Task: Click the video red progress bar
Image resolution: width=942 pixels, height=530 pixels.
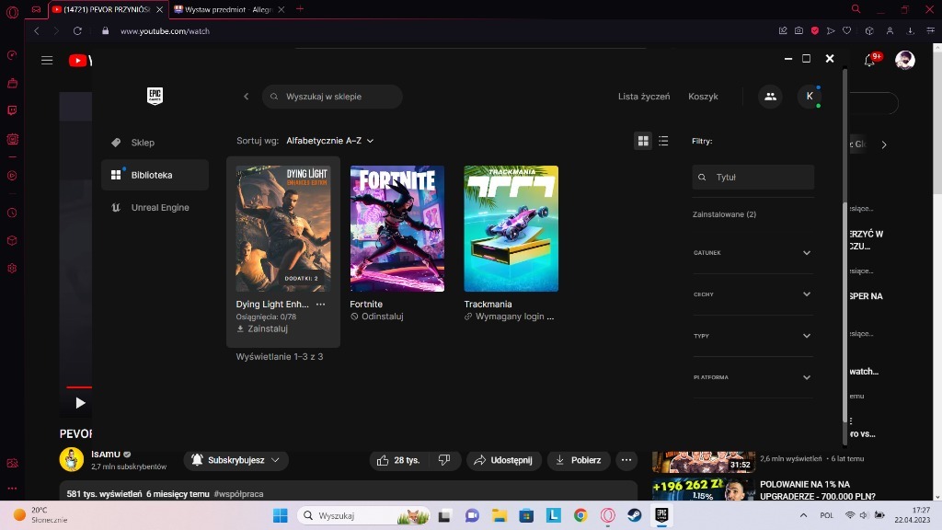Action: pyautogui.click(x=79, y=387)
